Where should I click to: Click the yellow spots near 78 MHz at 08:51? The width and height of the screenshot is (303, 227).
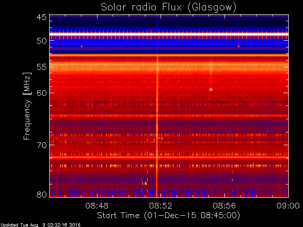[145, 183]
